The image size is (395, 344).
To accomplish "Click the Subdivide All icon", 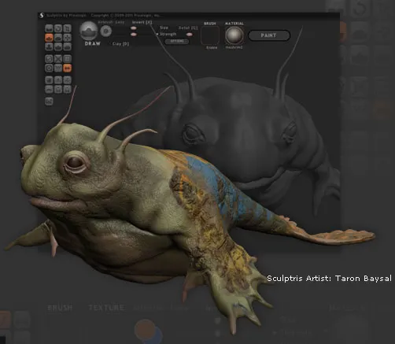I will pyautogui.click(x=68, y=59).
